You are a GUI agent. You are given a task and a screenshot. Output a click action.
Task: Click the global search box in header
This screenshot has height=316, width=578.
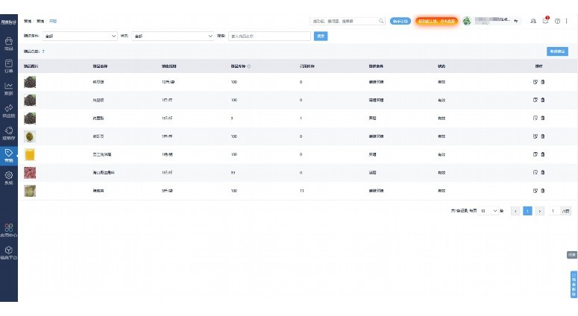click(x=348, y=22)
